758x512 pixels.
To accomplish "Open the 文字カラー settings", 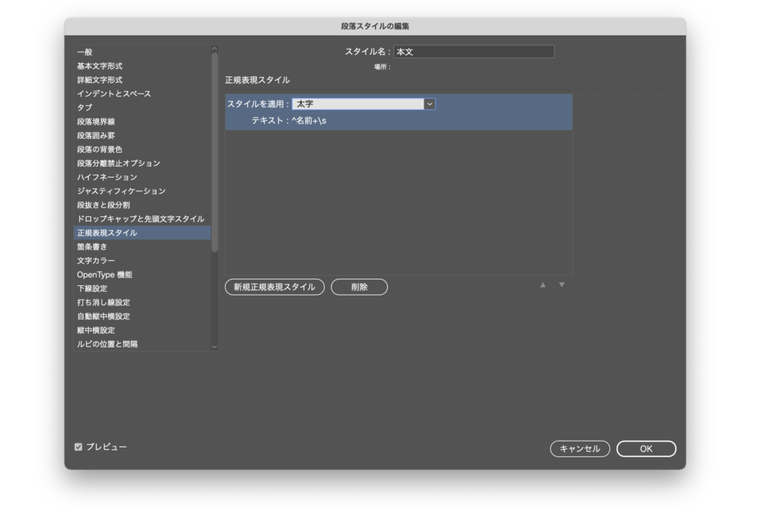I will (x=96, y=261).
